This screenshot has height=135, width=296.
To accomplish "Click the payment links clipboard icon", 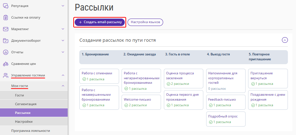I will [x=6, y=18].
